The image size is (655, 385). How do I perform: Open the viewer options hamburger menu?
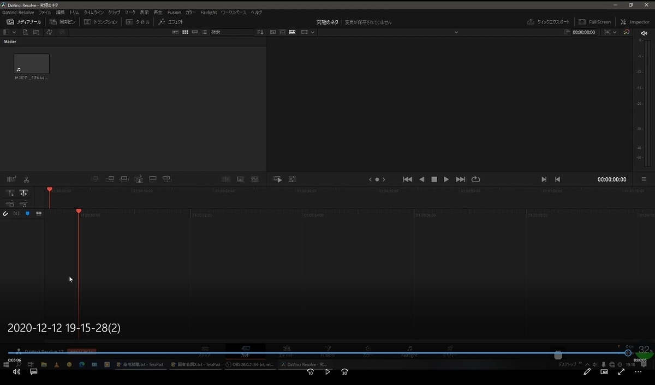644,179
